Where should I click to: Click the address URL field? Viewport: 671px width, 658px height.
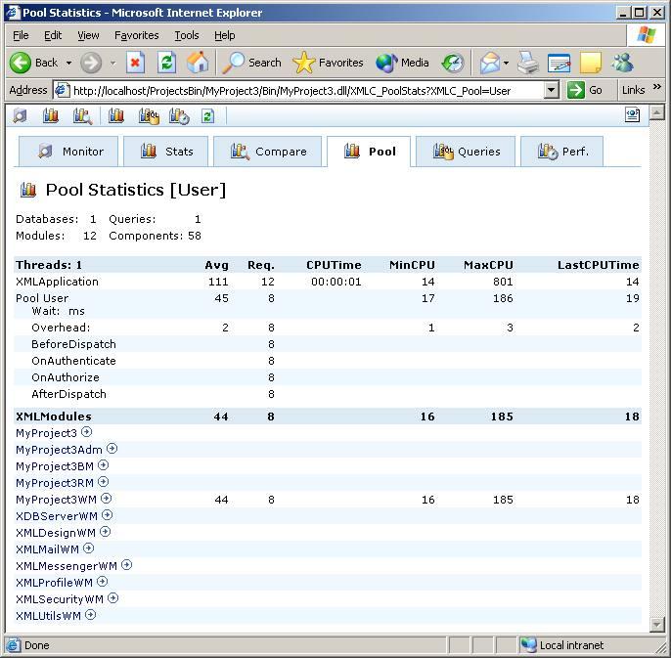tap(303, 90)
